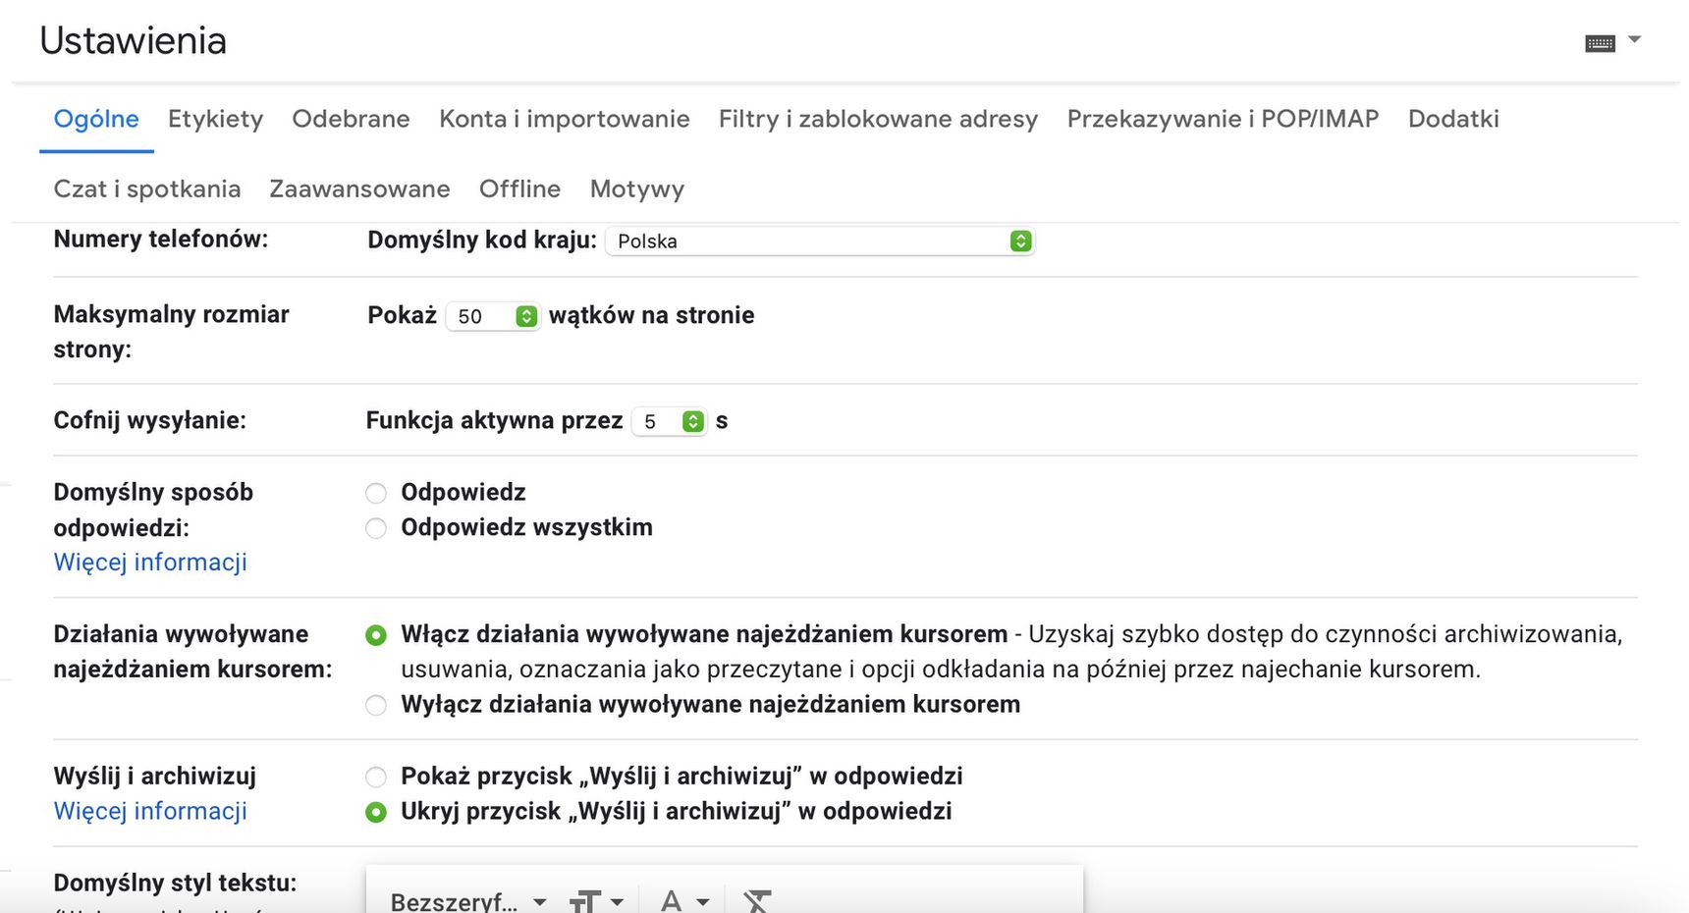Open the Polska country code dropdown
The width and height of the screenshot is (1689, 913).
click(820, 241)
